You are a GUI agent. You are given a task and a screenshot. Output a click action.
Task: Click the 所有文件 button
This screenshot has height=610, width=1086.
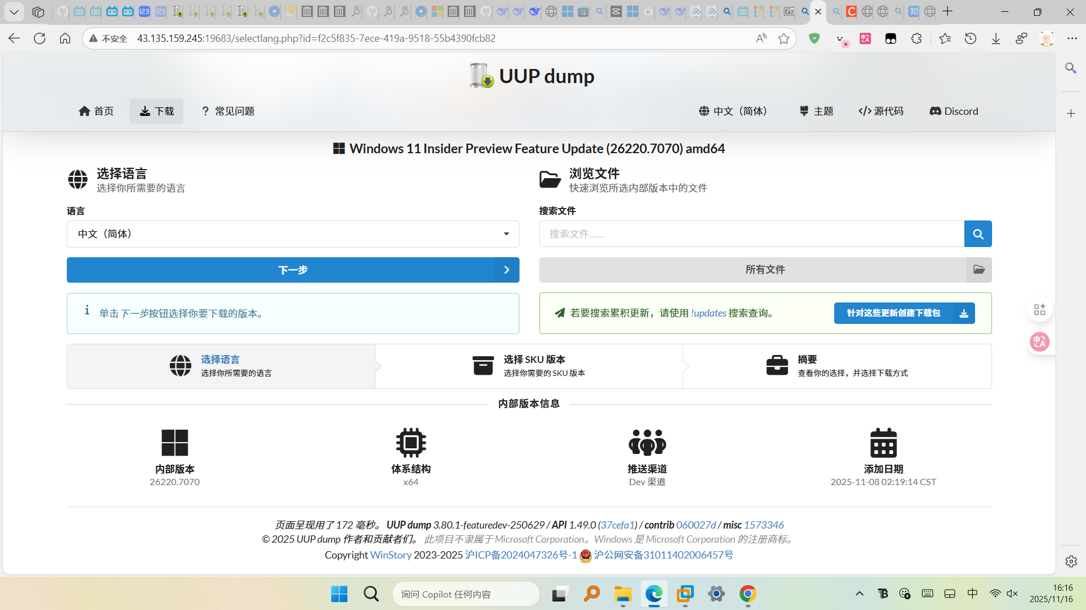765,270
